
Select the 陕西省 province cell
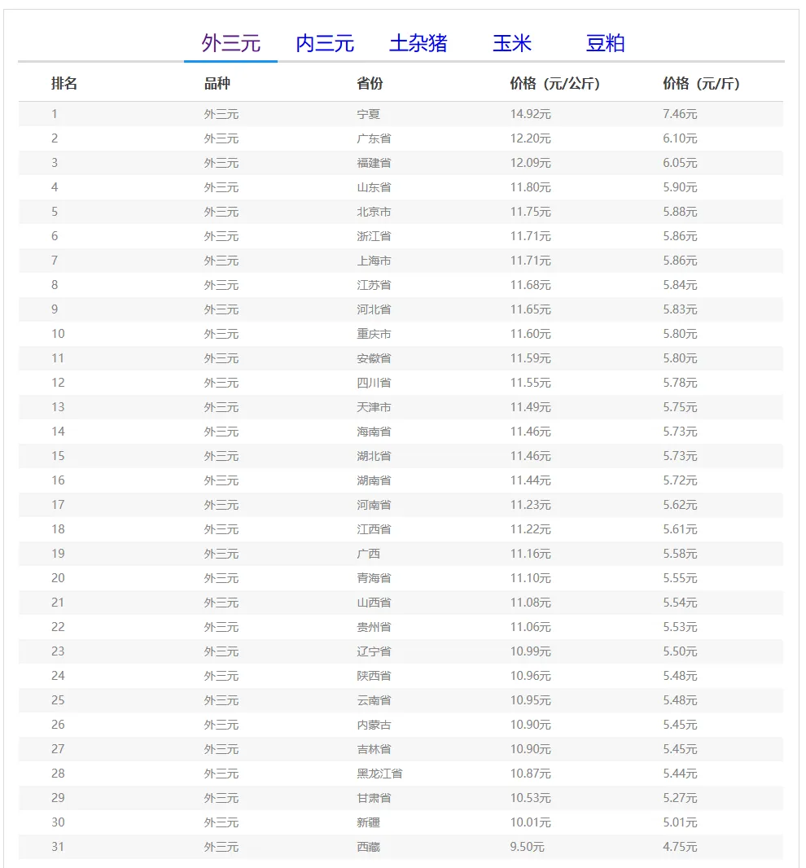pyautogui.click(x=374, y=675)
